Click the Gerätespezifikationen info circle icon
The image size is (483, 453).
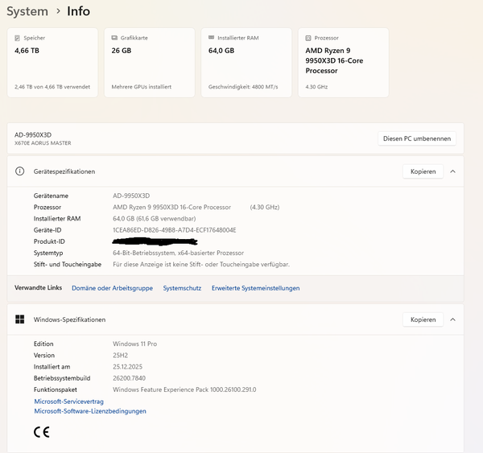(x=19, y=171)
